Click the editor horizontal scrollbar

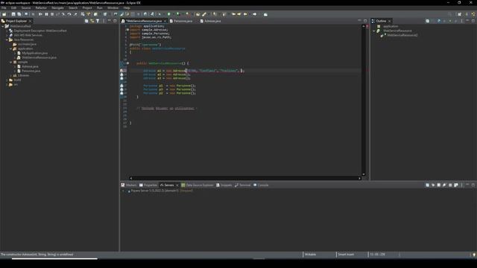(x=245, y=179)
